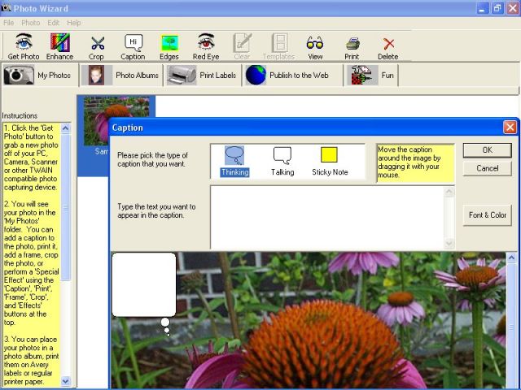Click the grayed Templates tool

[x=278, y=47]
